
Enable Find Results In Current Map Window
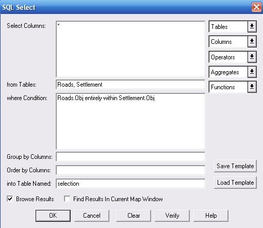point(67,199)
